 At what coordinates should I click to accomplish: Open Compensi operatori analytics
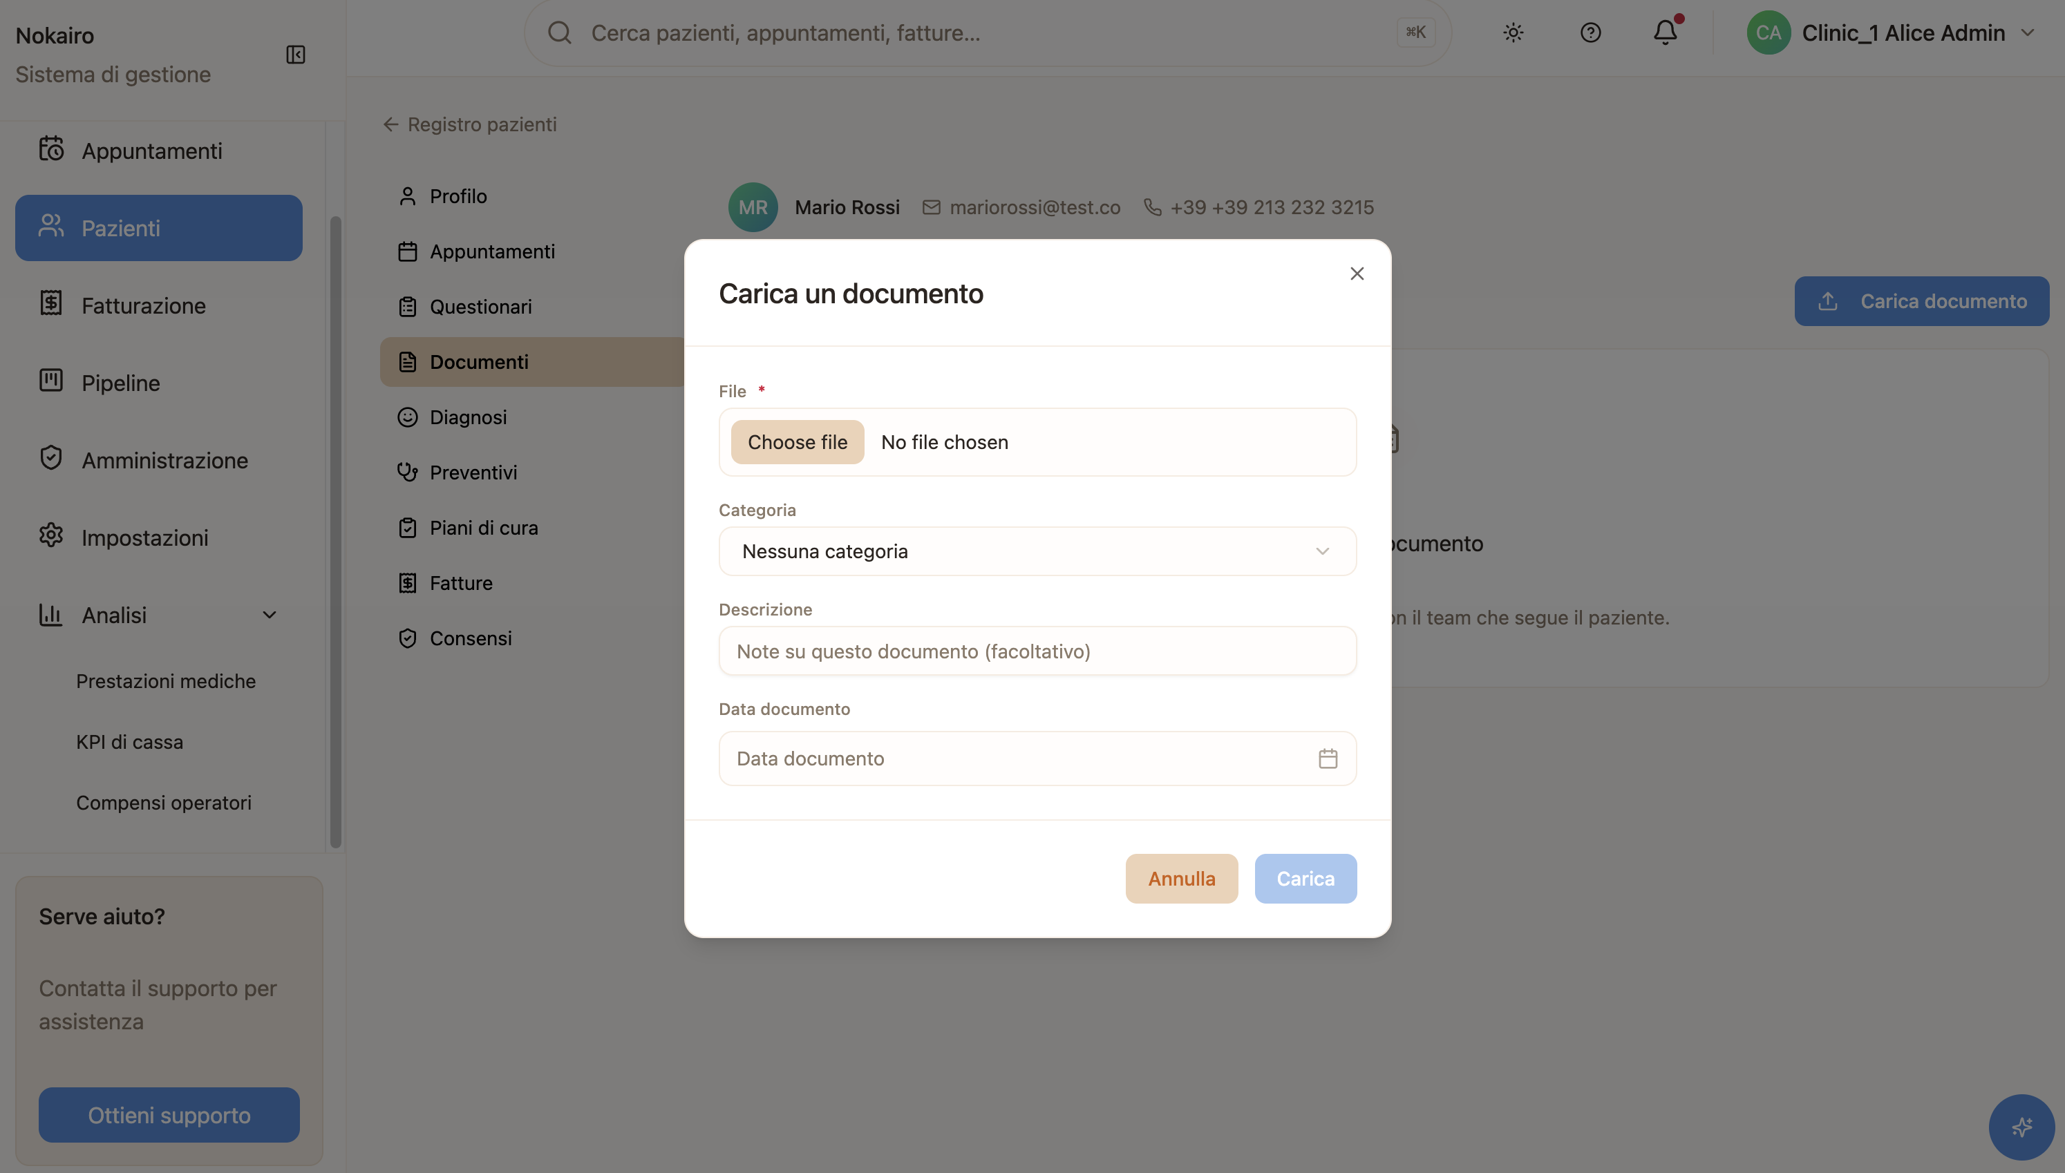[x=164, y=803]
